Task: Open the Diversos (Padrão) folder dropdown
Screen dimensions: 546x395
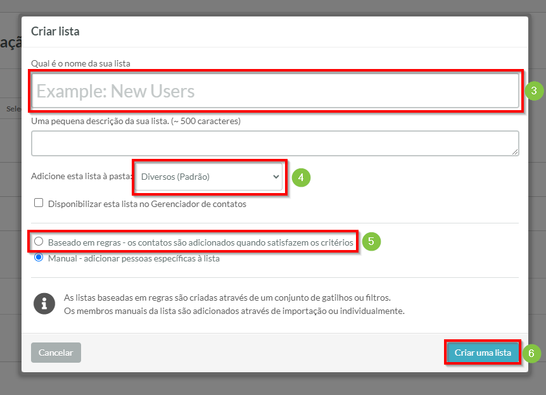Action: 208,177
